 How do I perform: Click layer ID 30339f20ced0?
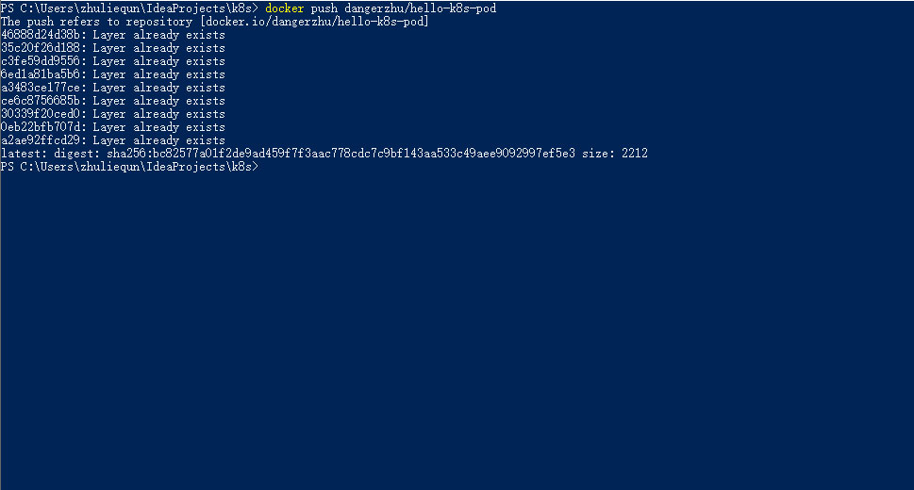[43, 114]
